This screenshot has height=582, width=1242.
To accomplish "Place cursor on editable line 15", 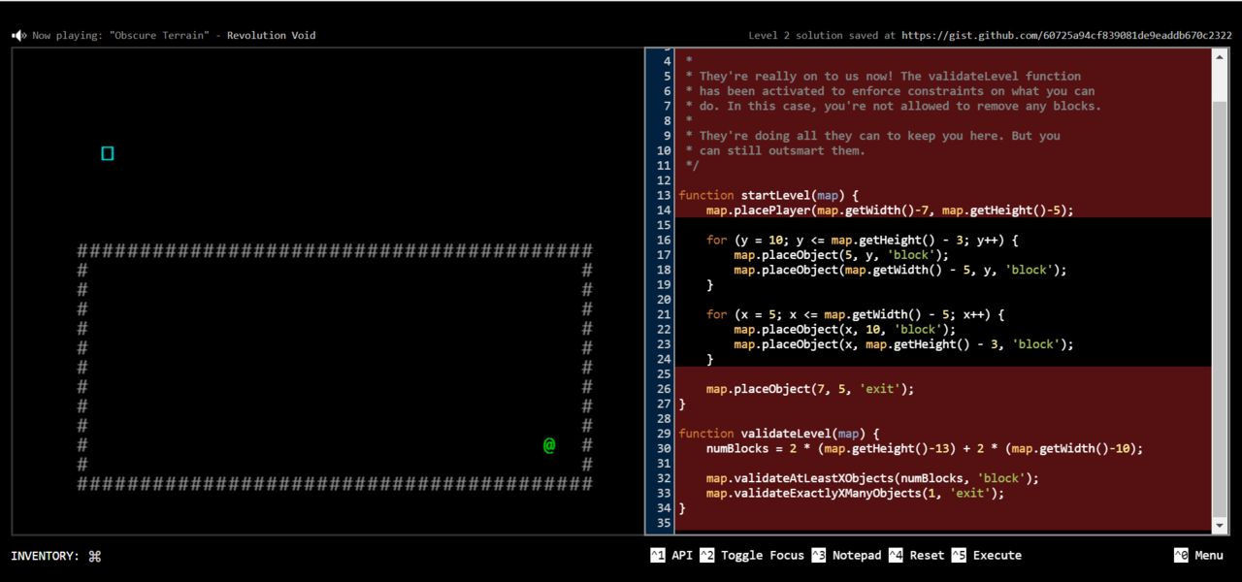I will tap(873, 225).
